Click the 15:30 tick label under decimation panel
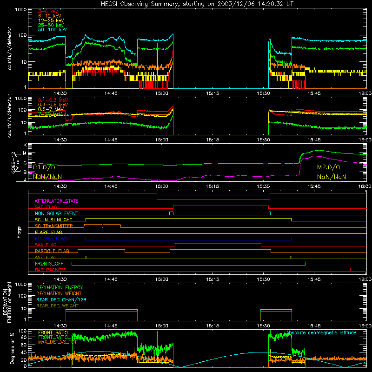Viewport: 372px width, 372px height. click(x=263, y=326)
